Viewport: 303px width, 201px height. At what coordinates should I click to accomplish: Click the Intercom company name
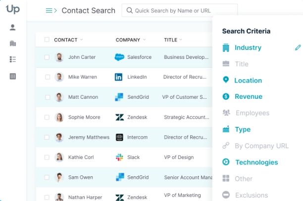pos(137,137)
